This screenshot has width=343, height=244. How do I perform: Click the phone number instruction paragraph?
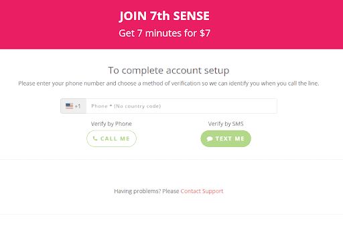pyautogui.click(x=169, y=84)
